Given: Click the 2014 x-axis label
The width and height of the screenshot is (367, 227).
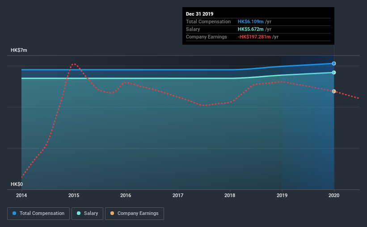Looking at the screenshot, I should (21, 195).
